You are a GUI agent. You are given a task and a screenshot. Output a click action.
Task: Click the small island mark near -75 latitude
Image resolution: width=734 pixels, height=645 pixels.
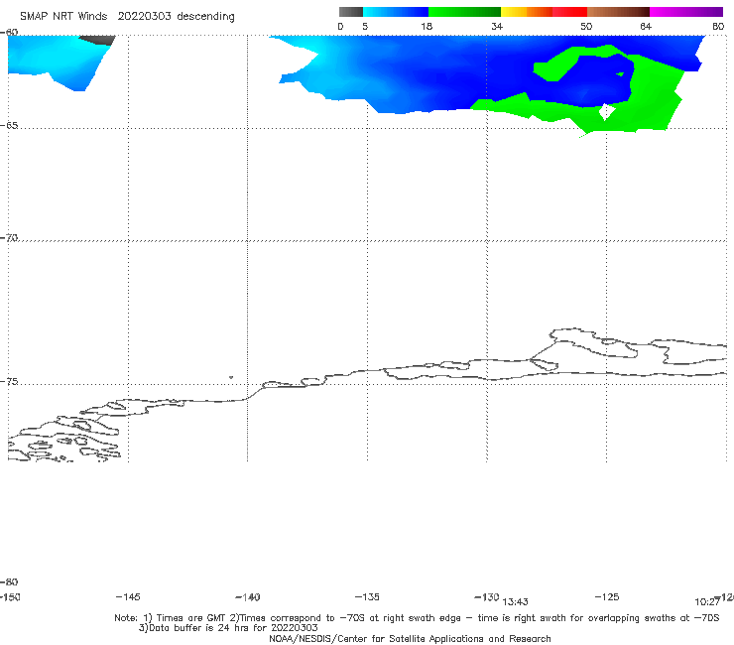231,377
